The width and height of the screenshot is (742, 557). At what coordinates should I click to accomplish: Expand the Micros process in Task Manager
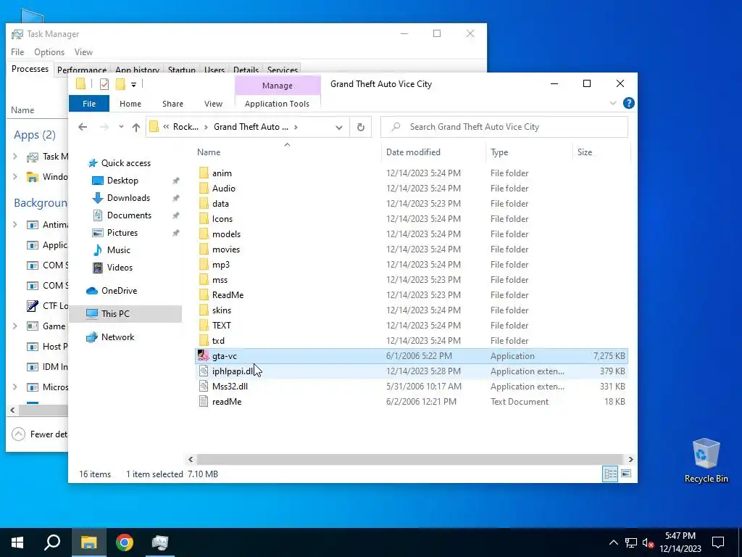click(14, 387)
